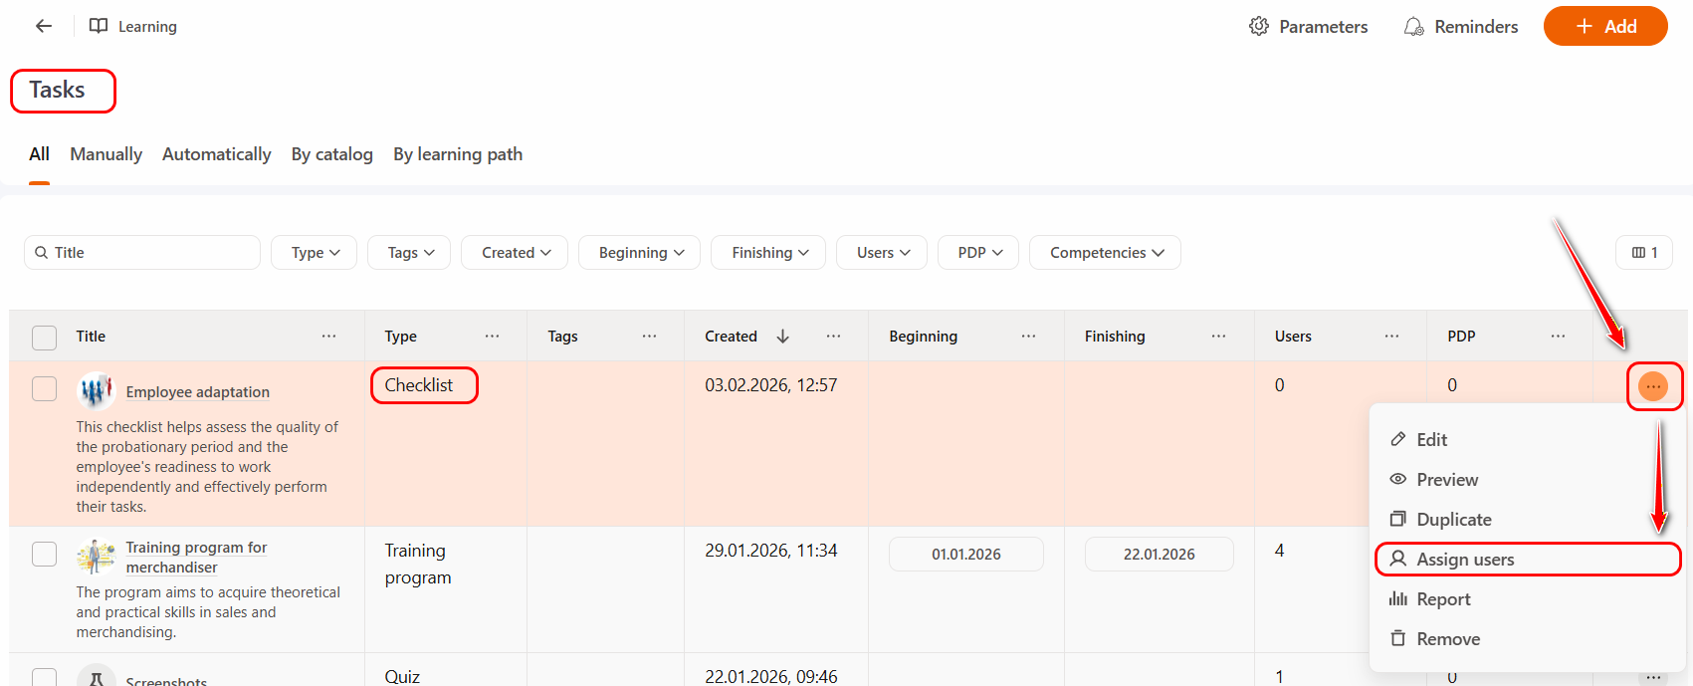Open the Competencies filter dropdown
The width and height of the screenshot is (1693, 686).
(x=1105, y=253)
